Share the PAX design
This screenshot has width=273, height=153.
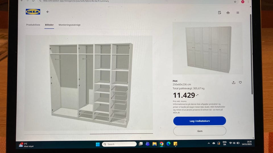click(234, 82)
